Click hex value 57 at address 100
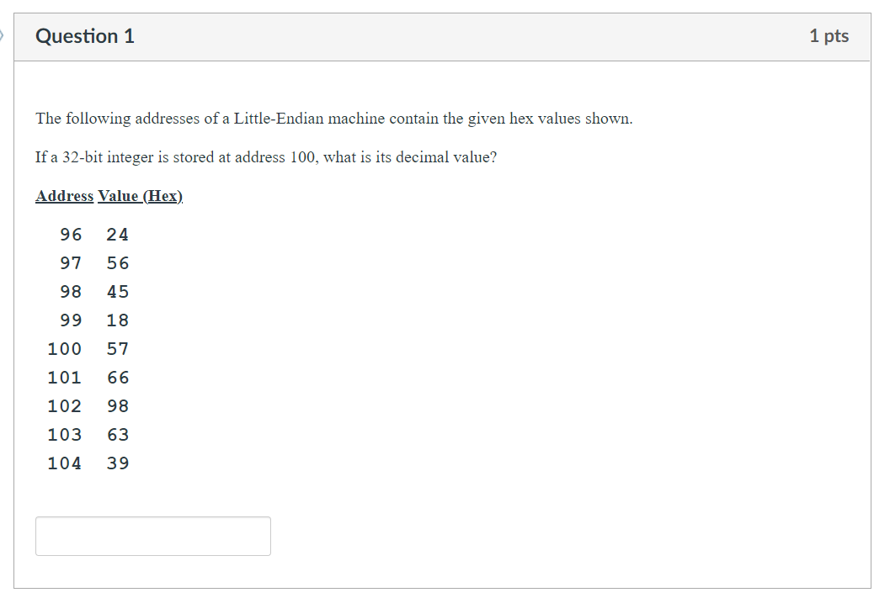The height and width of the screenshot is (598, 890). [118, 348]
